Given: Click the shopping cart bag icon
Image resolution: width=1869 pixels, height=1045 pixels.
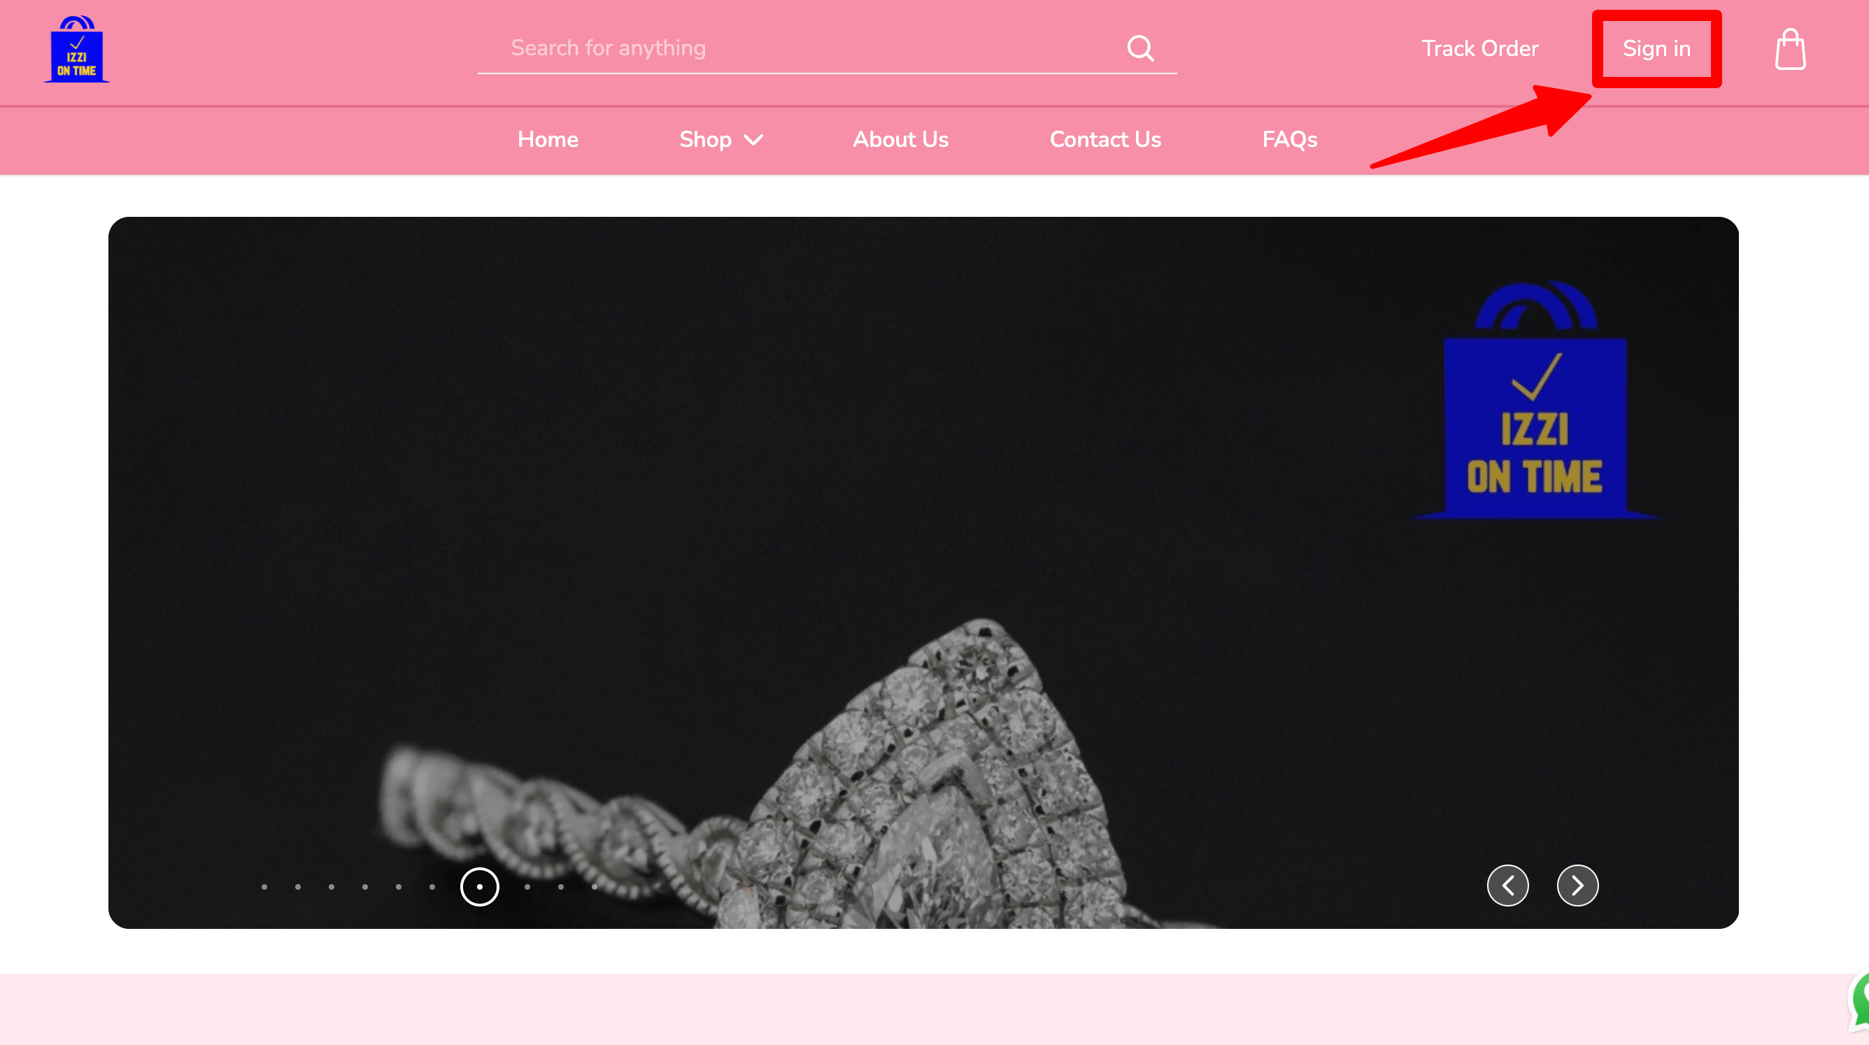Looking at the screenshot, I should [1791, 49].
